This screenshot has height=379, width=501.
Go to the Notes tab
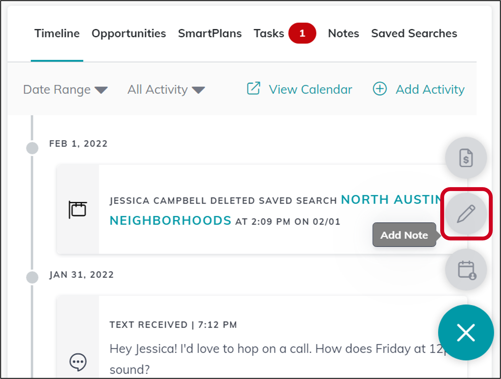(x=343, y=33)
